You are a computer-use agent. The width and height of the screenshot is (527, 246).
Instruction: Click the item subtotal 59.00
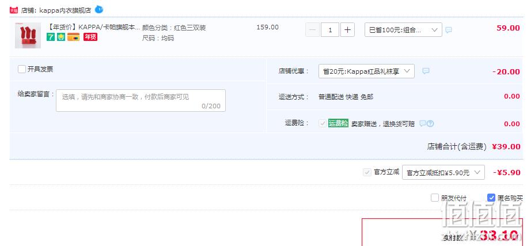pos(508,28)
